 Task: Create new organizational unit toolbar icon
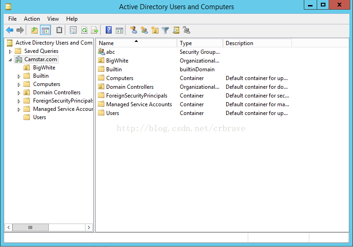(x=155, y=30)
